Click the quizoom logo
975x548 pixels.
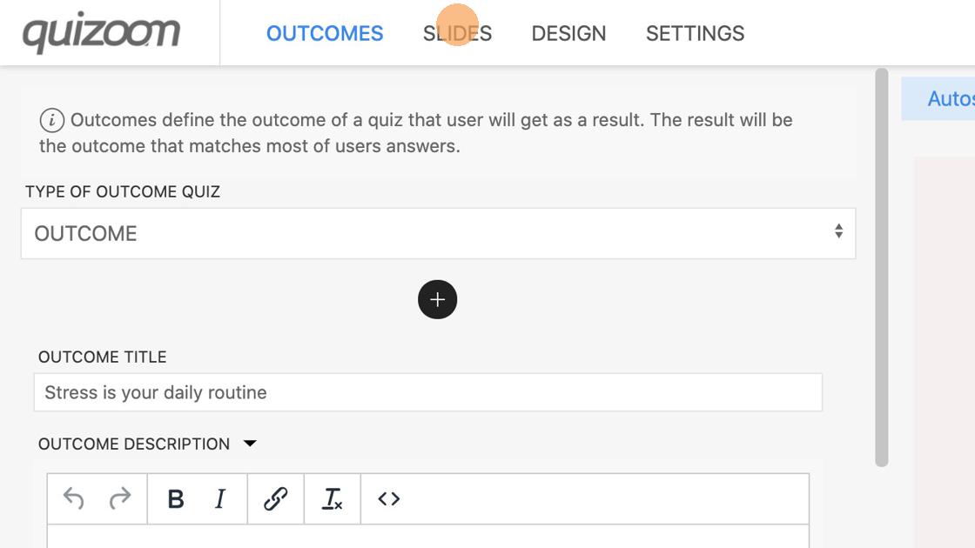(x=101, y=33)
